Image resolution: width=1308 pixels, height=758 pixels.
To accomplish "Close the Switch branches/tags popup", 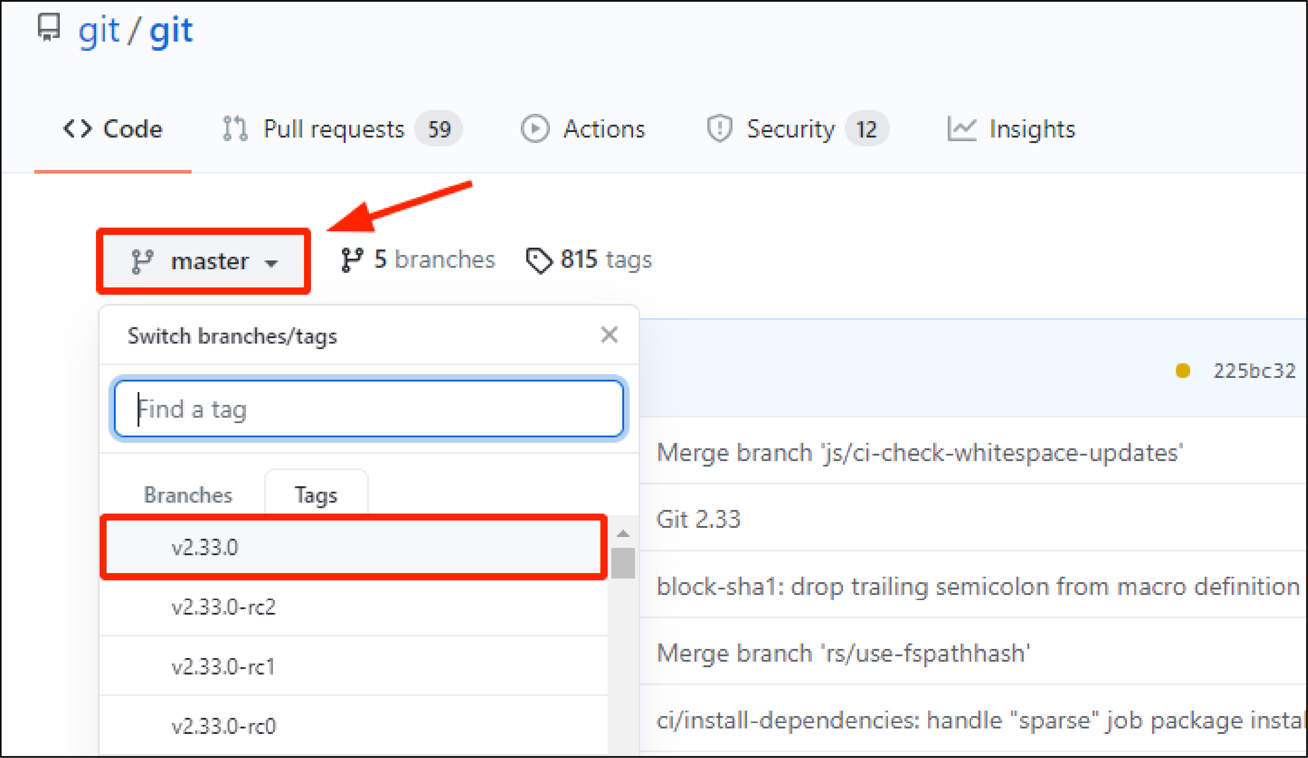I will pyautogui.click(x=609, y=334).
